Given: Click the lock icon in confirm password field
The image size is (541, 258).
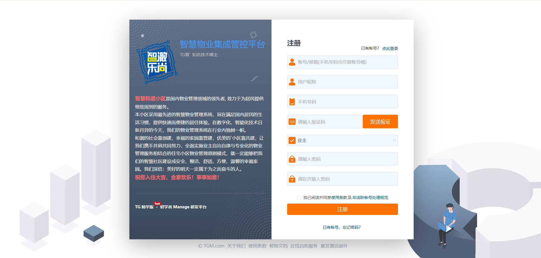Looking at the screenshot, I should 292,179.
